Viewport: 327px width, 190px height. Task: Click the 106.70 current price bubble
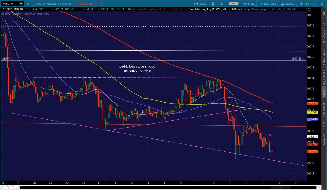(x=312, y=151)
